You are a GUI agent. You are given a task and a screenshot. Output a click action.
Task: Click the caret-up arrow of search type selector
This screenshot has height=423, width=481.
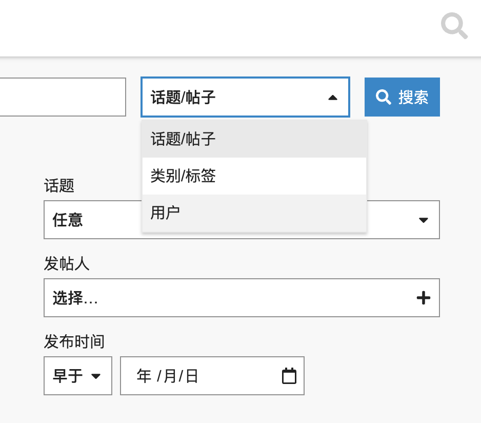click(332, 98)
